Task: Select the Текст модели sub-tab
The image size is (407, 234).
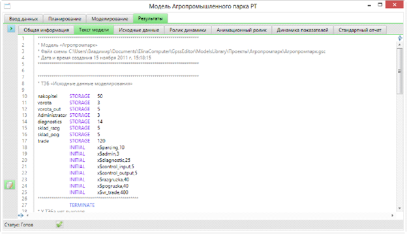Action: click(x=94, y=30)
